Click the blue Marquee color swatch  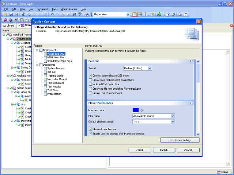[136, 110]
